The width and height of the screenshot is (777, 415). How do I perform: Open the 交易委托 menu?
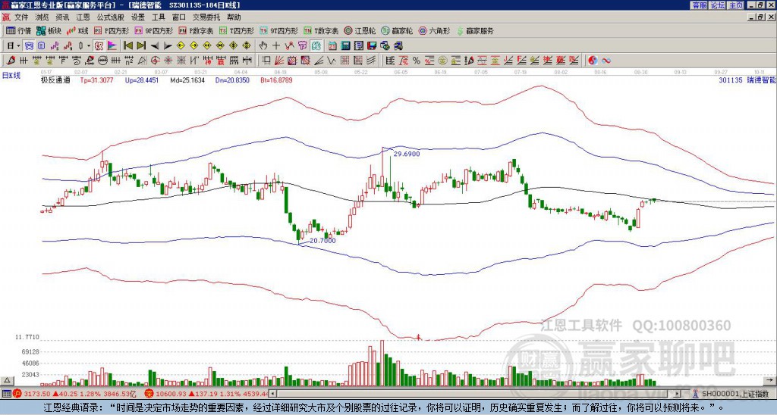206,17
